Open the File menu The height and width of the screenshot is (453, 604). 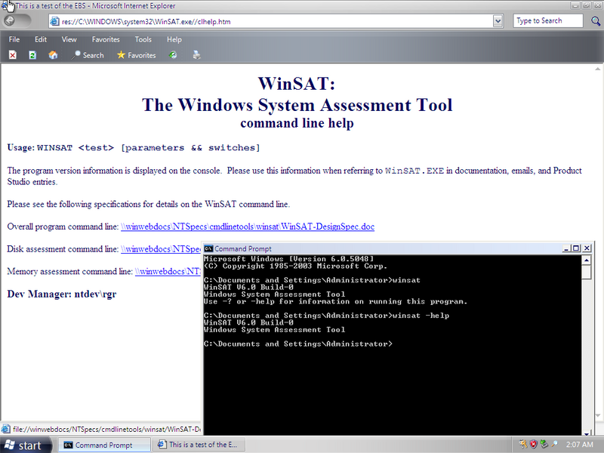14,39
